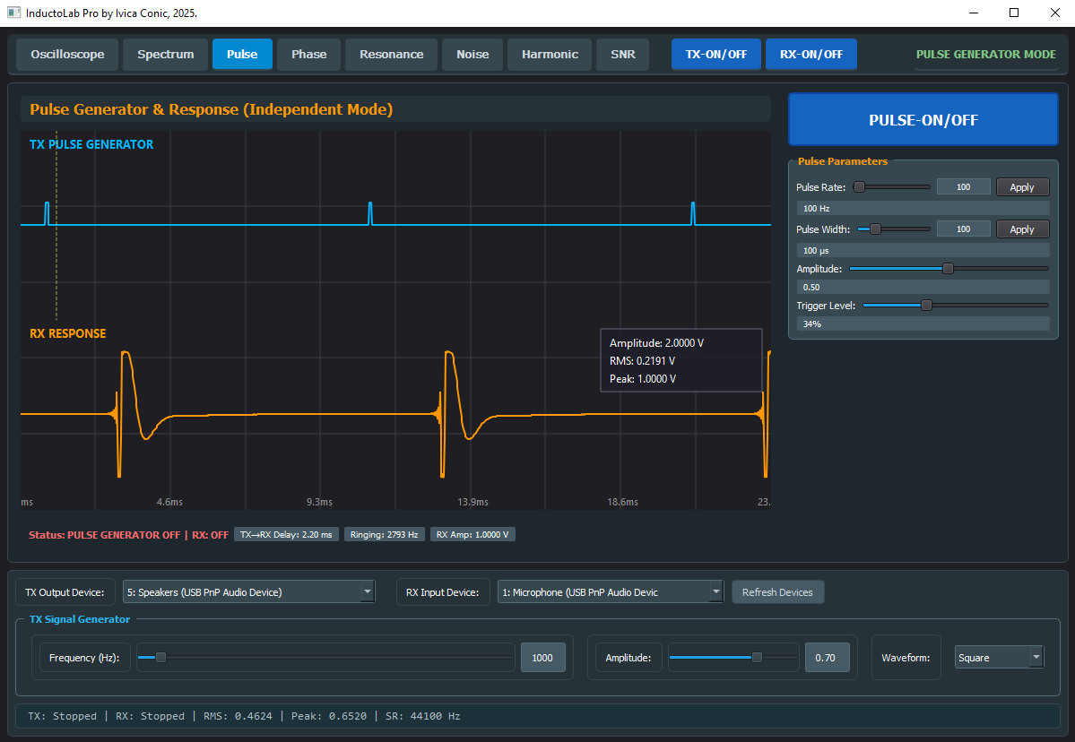This screenshot has height=742, width=1075.
Task: Click the Refresh Devices button
Action: (777, 592)
